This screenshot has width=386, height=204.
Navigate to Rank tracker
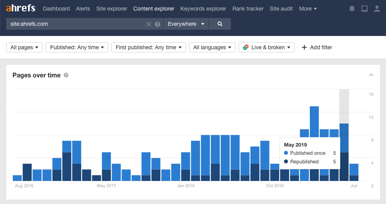pyautogui.click(x=248, y=9)
